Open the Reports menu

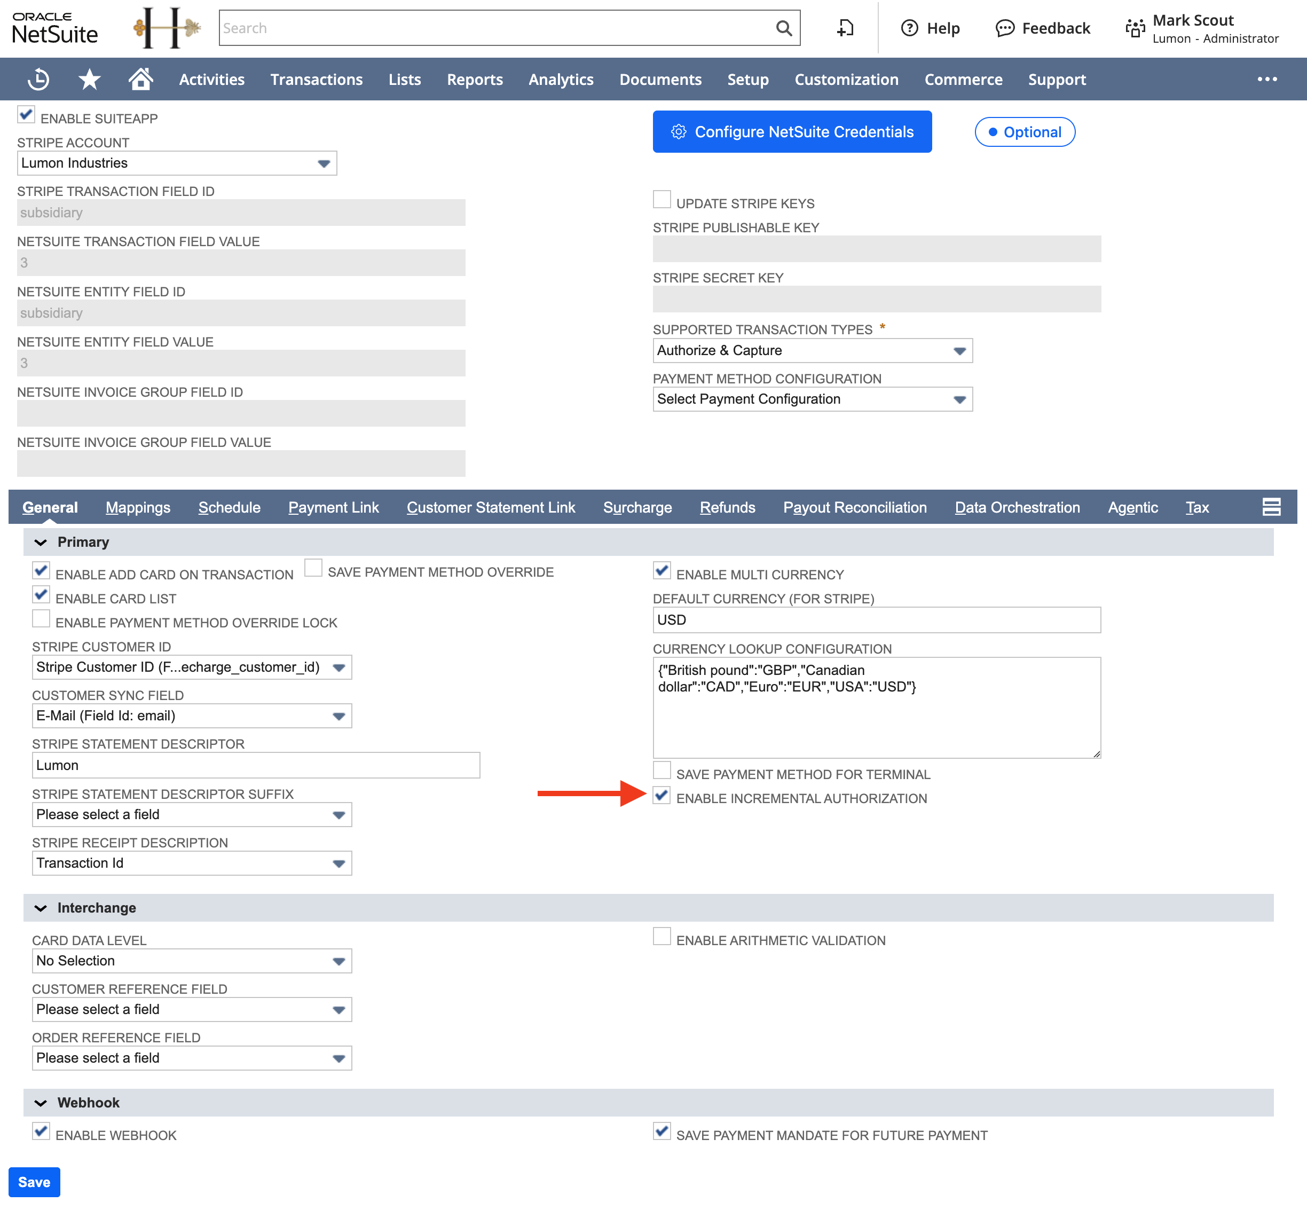pos(475,79)
